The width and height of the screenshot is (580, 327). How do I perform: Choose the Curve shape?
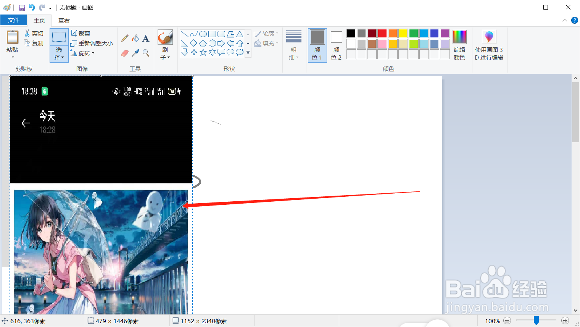[194, 34]
